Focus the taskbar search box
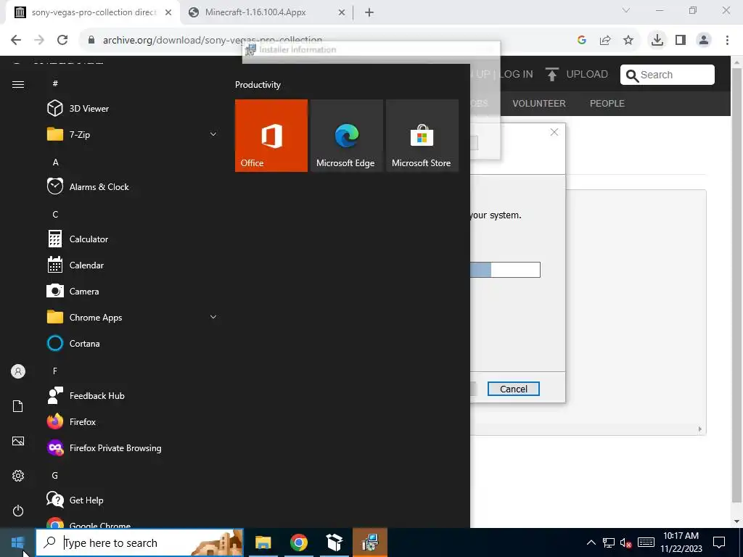Image resolution: width=743 pixels, height=557 pixels. 139,542
